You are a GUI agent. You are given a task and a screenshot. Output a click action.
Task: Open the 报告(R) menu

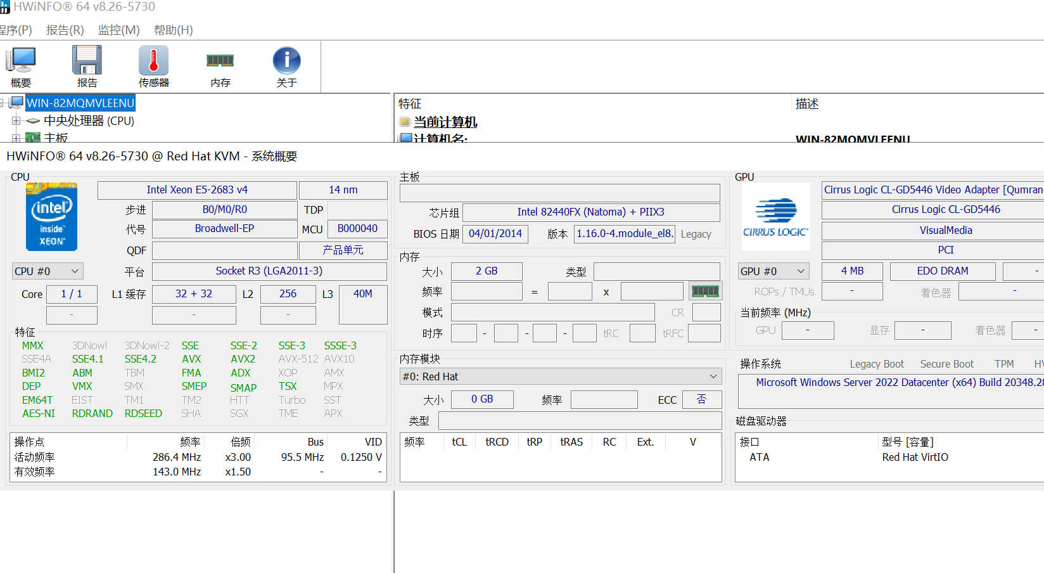pyautogui.click(x=65, y=30)
